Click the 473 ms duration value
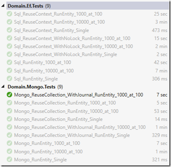The height and width of the screenshot is (167, 171). 160,30
